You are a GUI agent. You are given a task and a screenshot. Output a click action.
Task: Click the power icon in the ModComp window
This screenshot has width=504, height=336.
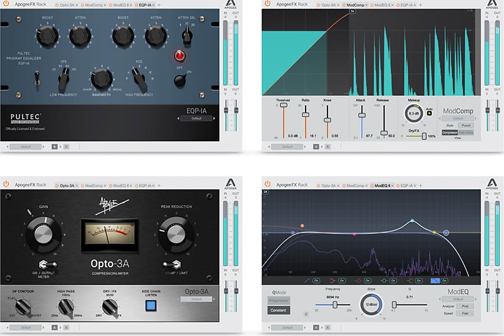coord(267,4)
